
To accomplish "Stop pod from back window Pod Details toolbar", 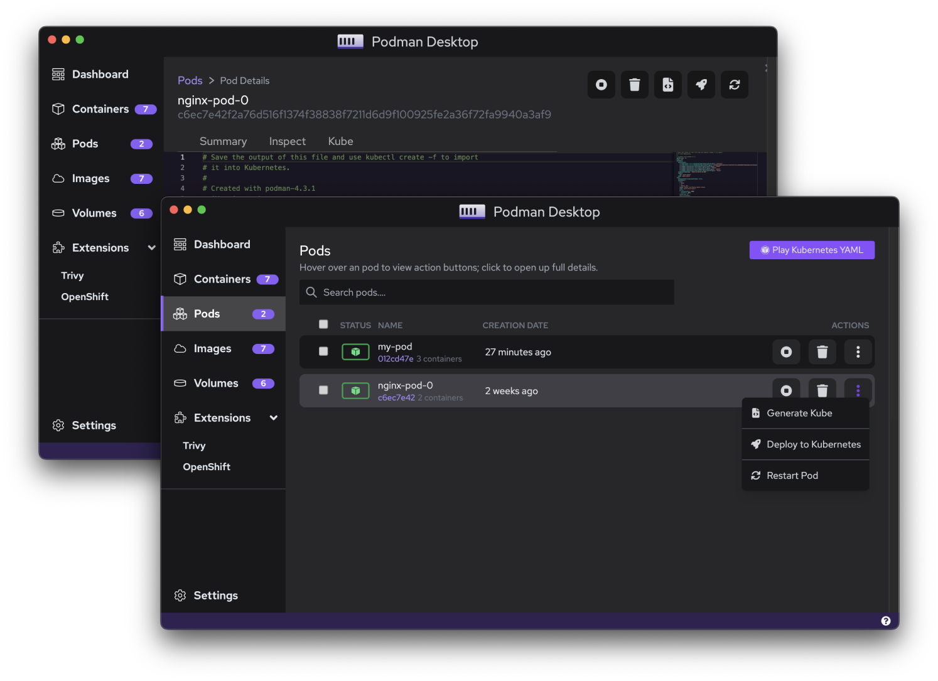I will (601, 85).
